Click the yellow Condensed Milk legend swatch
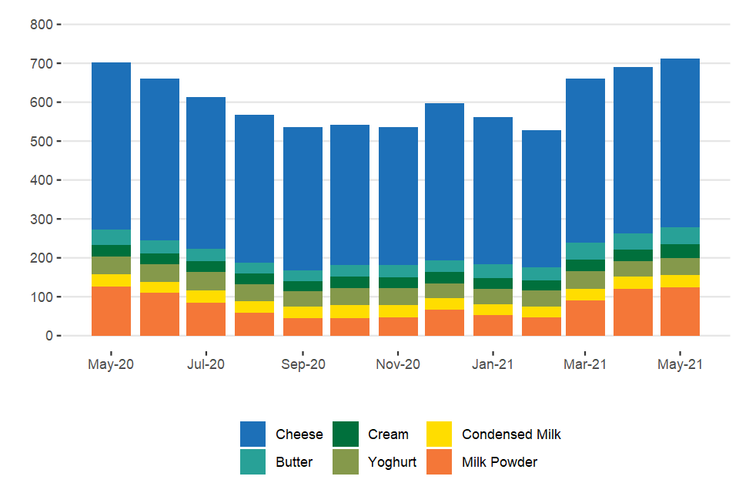Screen dimensions: 739x493 click(439, 434)
